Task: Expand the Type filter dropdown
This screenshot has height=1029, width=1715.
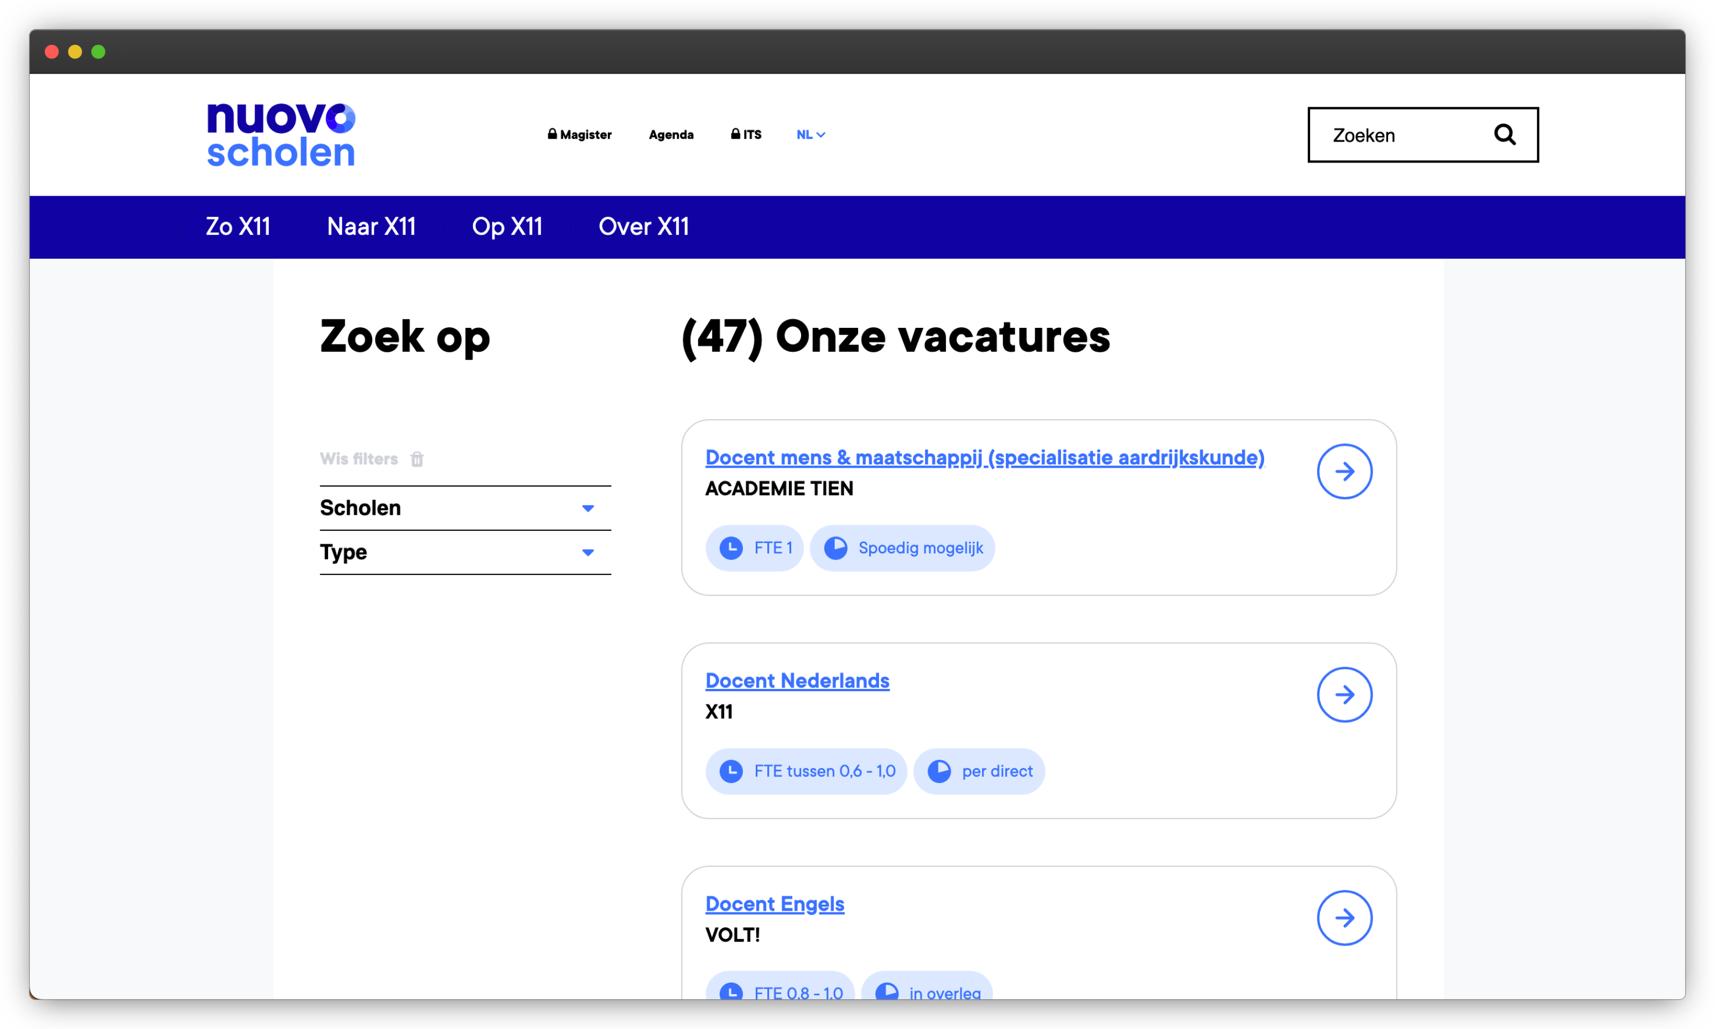Action: pyautogui.click(x=465, y=552)
